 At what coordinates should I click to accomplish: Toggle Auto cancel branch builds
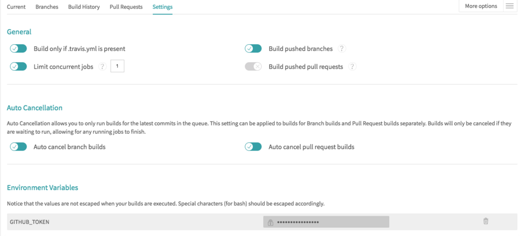[18, 147]
